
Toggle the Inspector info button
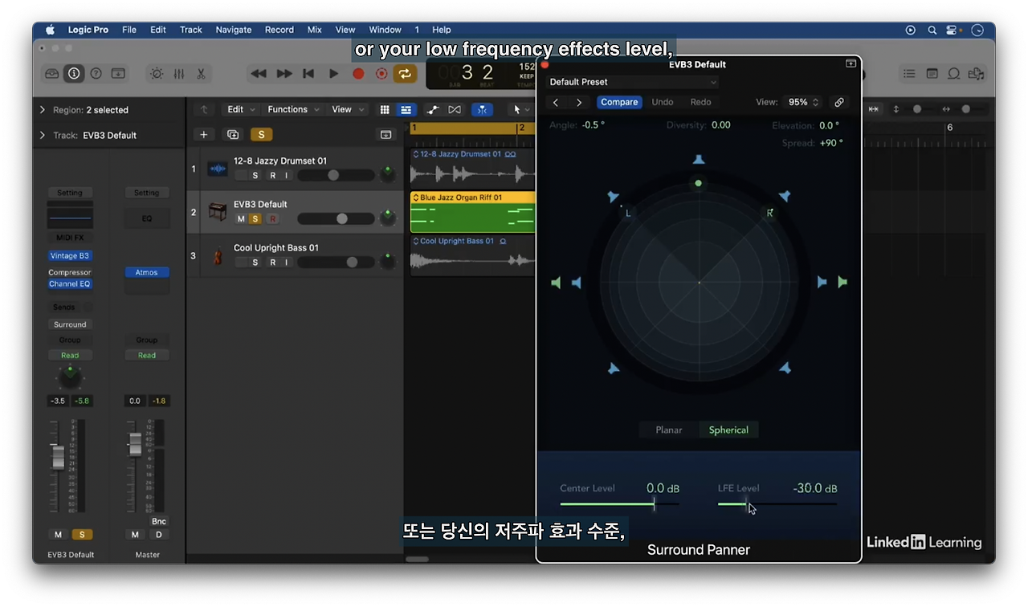(74, 73)
